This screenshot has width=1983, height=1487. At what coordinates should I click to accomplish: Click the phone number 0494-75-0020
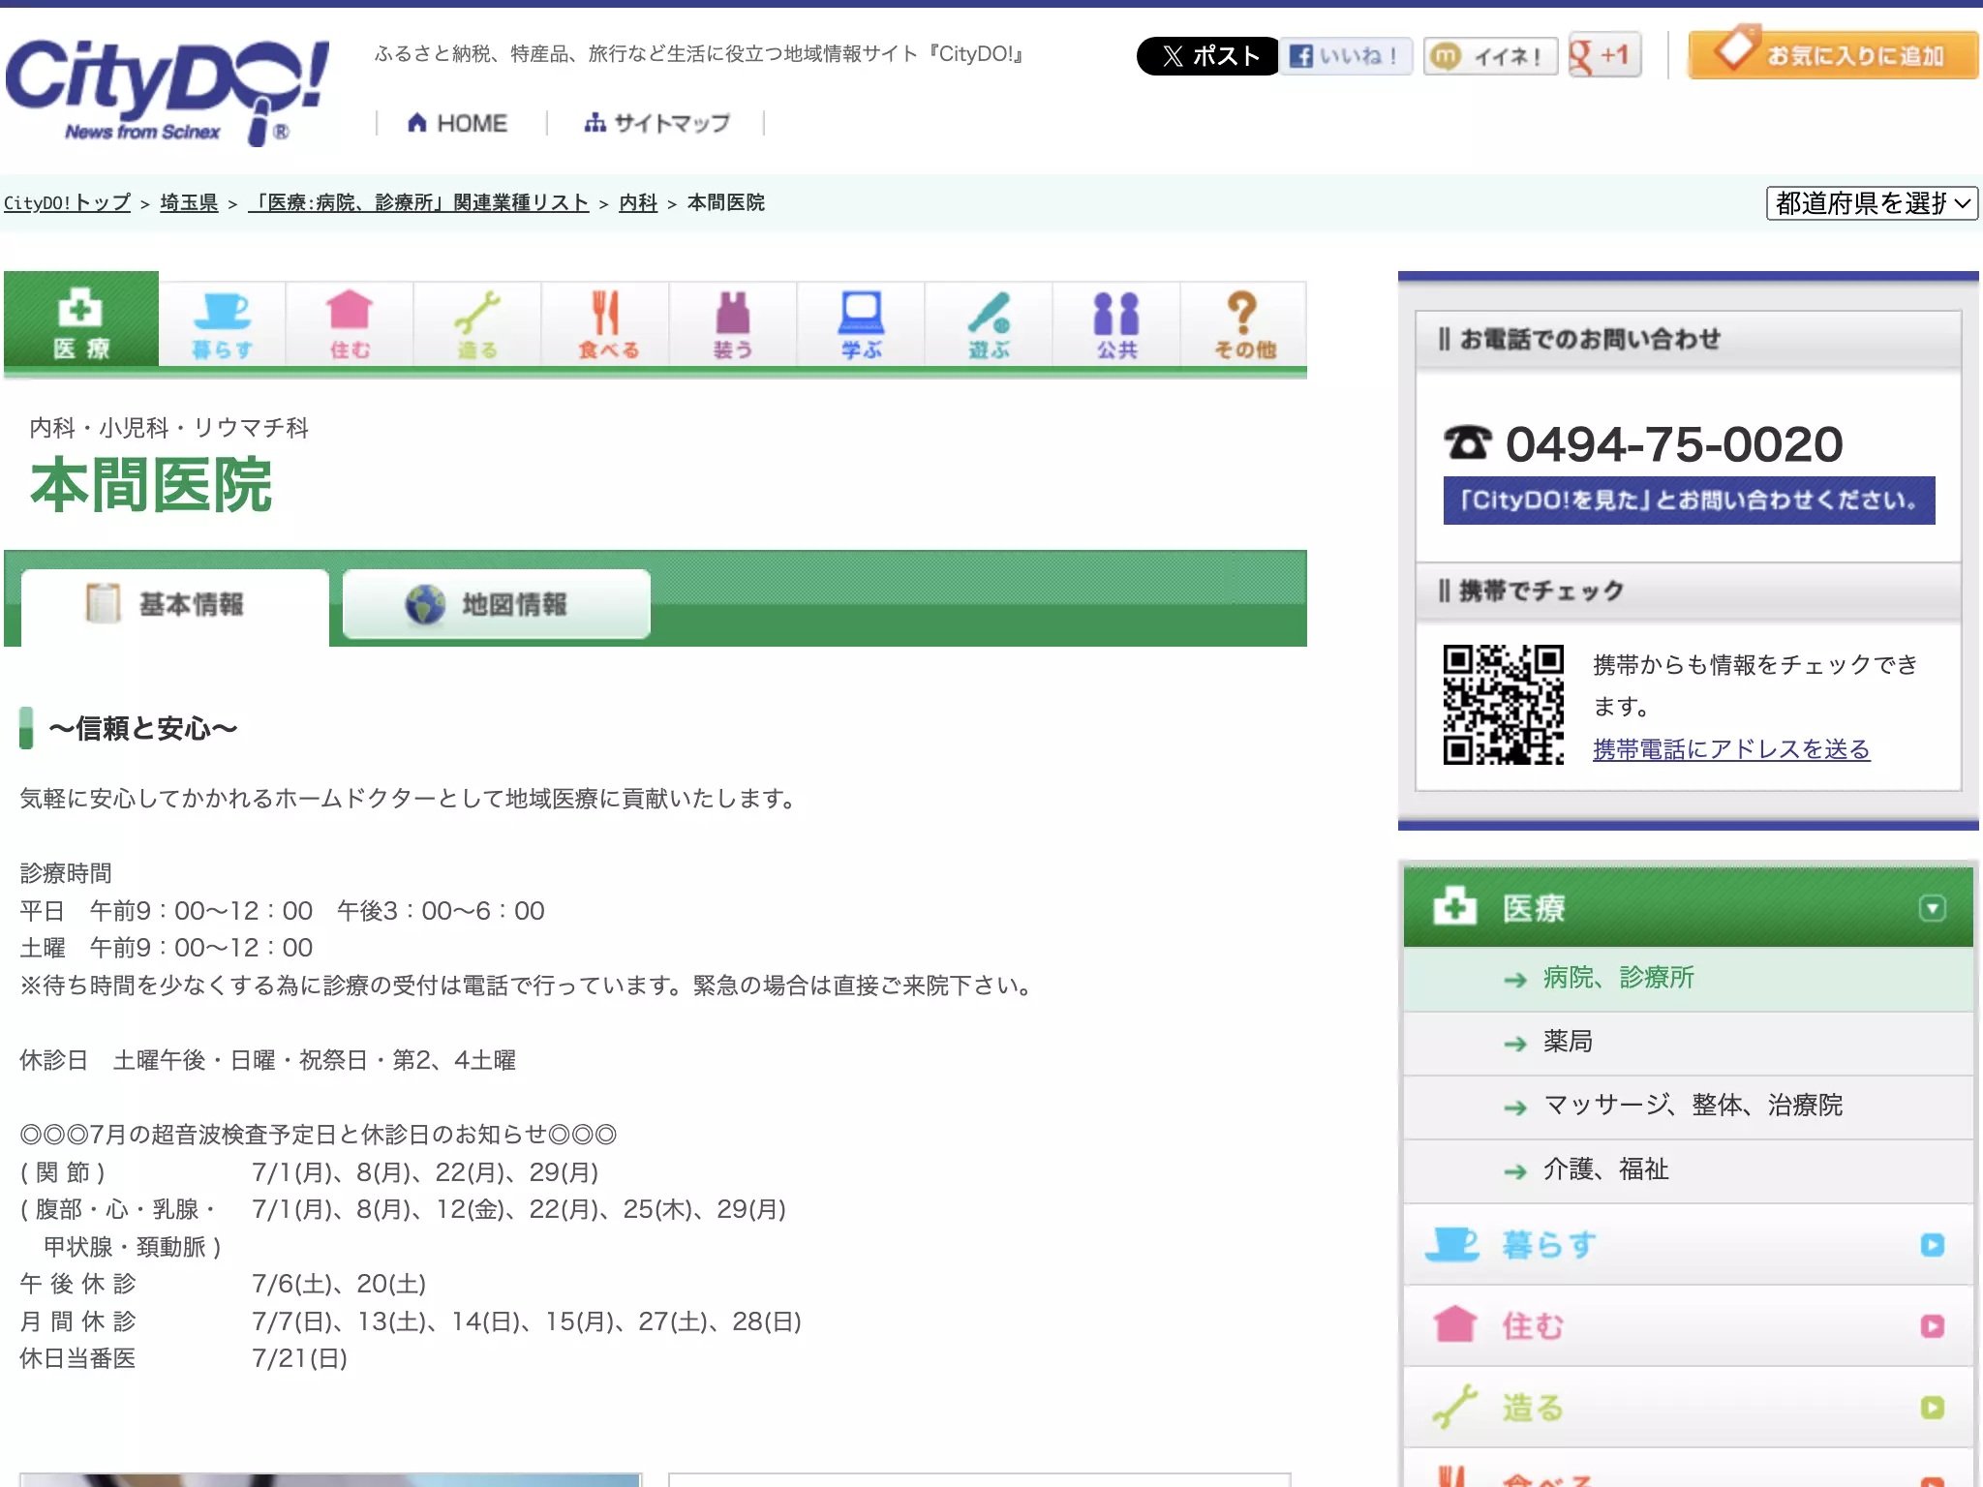click(1673, 444)
